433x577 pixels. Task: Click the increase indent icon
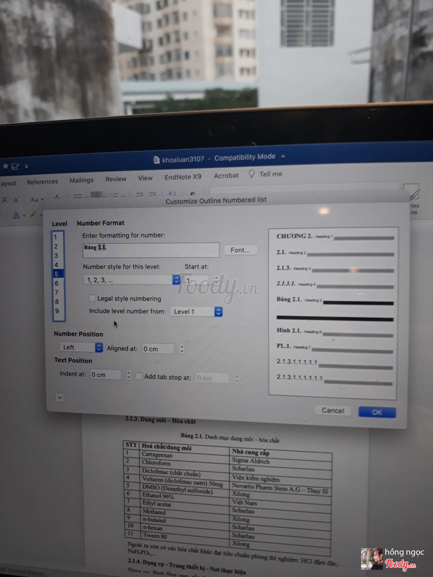pyautogui.click(x=152, y=194)
